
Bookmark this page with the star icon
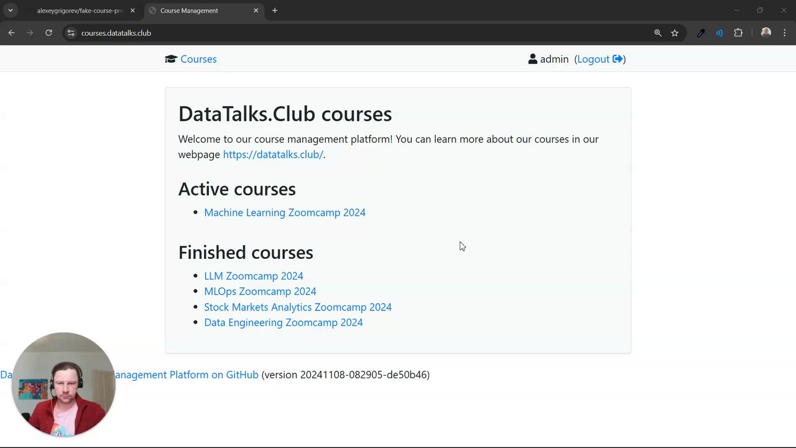pos(675,33)
